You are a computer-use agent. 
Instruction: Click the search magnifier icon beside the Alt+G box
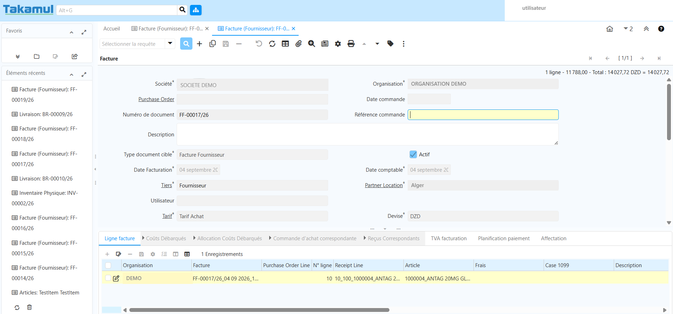click(x=182, y=10)
